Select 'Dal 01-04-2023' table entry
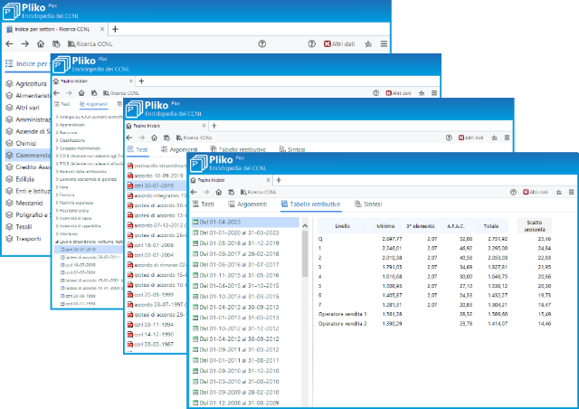 click(245, 222)
